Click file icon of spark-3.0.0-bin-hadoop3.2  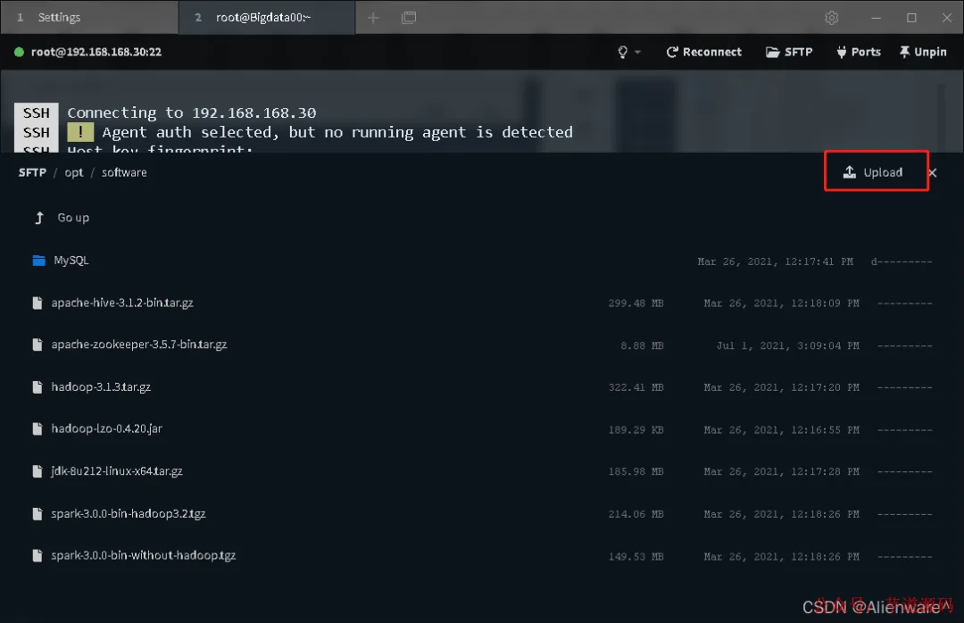tap(37, 513)
